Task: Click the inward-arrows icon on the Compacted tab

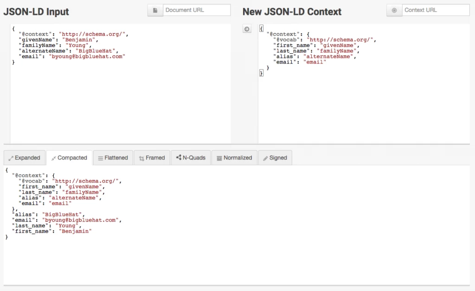Action: [54, 158]
